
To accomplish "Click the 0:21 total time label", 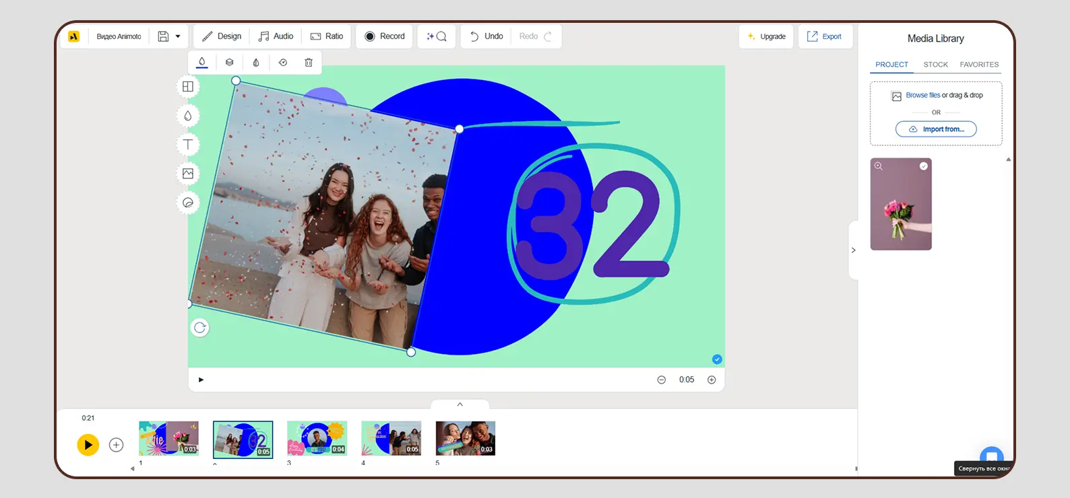I will click(88, 418).
